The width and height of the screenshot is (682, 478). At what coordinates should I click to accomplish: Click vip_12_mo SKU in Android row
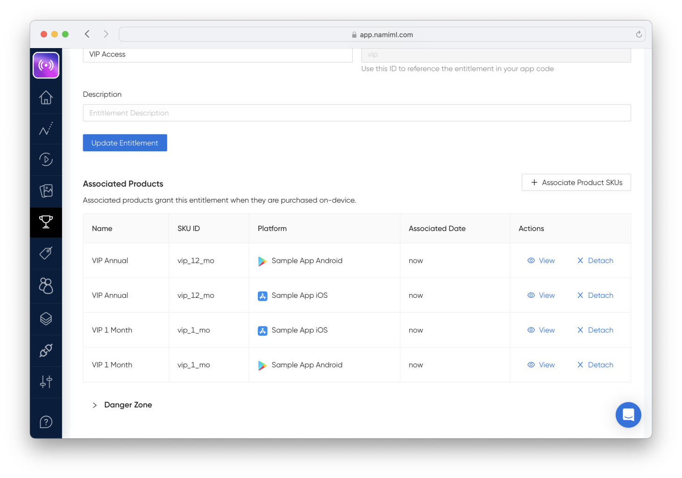click(x=196, y=260)
